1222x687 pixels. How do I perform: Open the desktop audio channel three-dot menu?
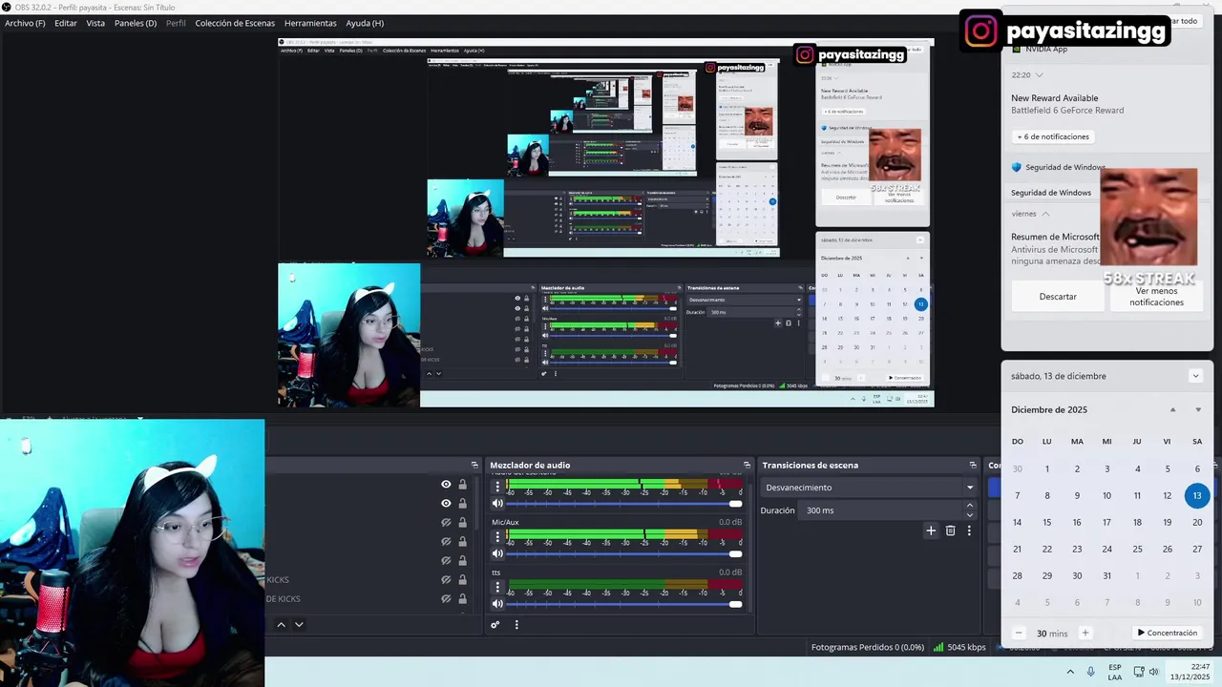(497, 487)
